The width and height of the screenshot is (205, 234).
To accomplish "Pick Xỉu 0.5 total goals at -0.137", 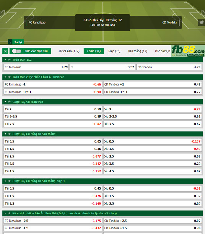I will pos(152,141).
